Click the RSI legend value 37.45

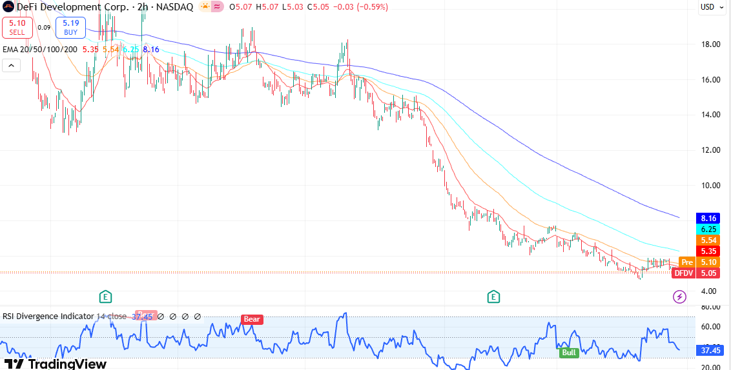click(x=141, y=316)
